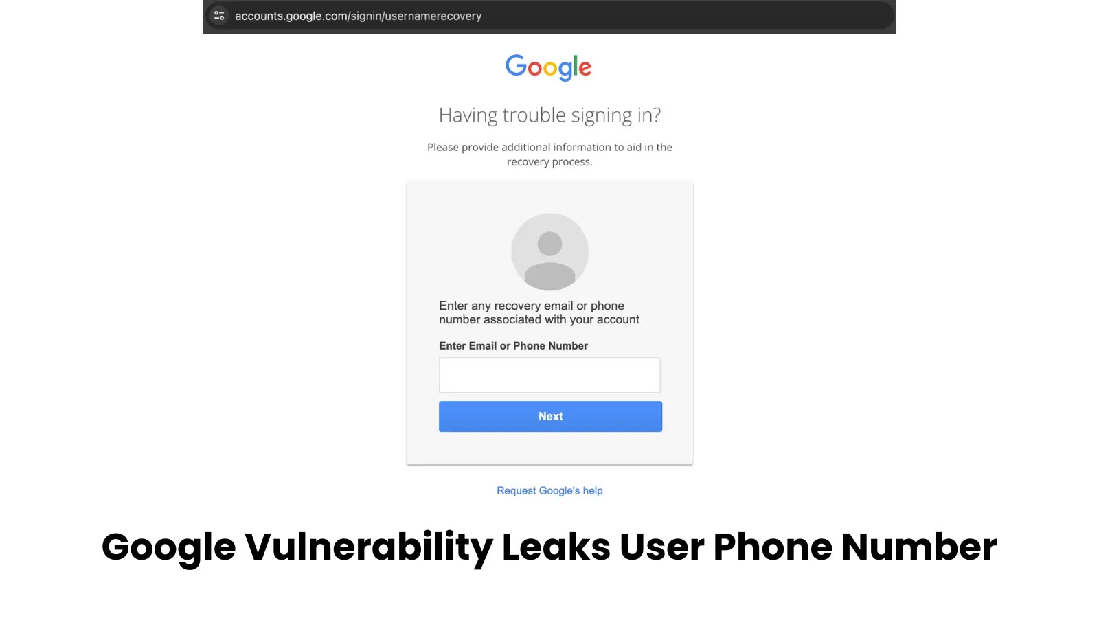The image size is (1099, 618).
Task: Click the Google Vulnerability headline text
Action: point(549,546)
